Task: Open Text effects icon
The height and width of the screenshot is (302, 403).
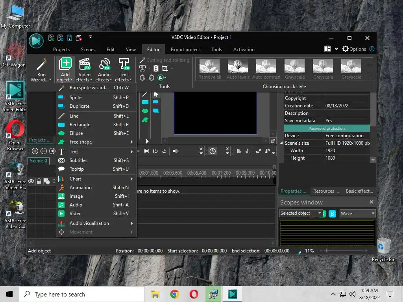Action: coord(124,64)
